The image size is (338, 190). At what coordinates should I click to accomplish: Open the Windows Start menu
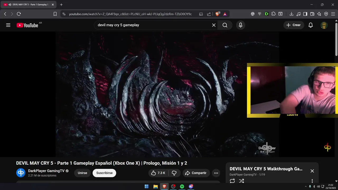click(147, 186)
